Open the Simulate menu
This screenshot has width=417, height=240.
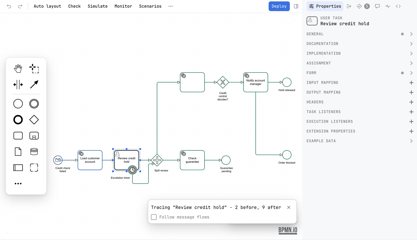(x=97, y=6)
